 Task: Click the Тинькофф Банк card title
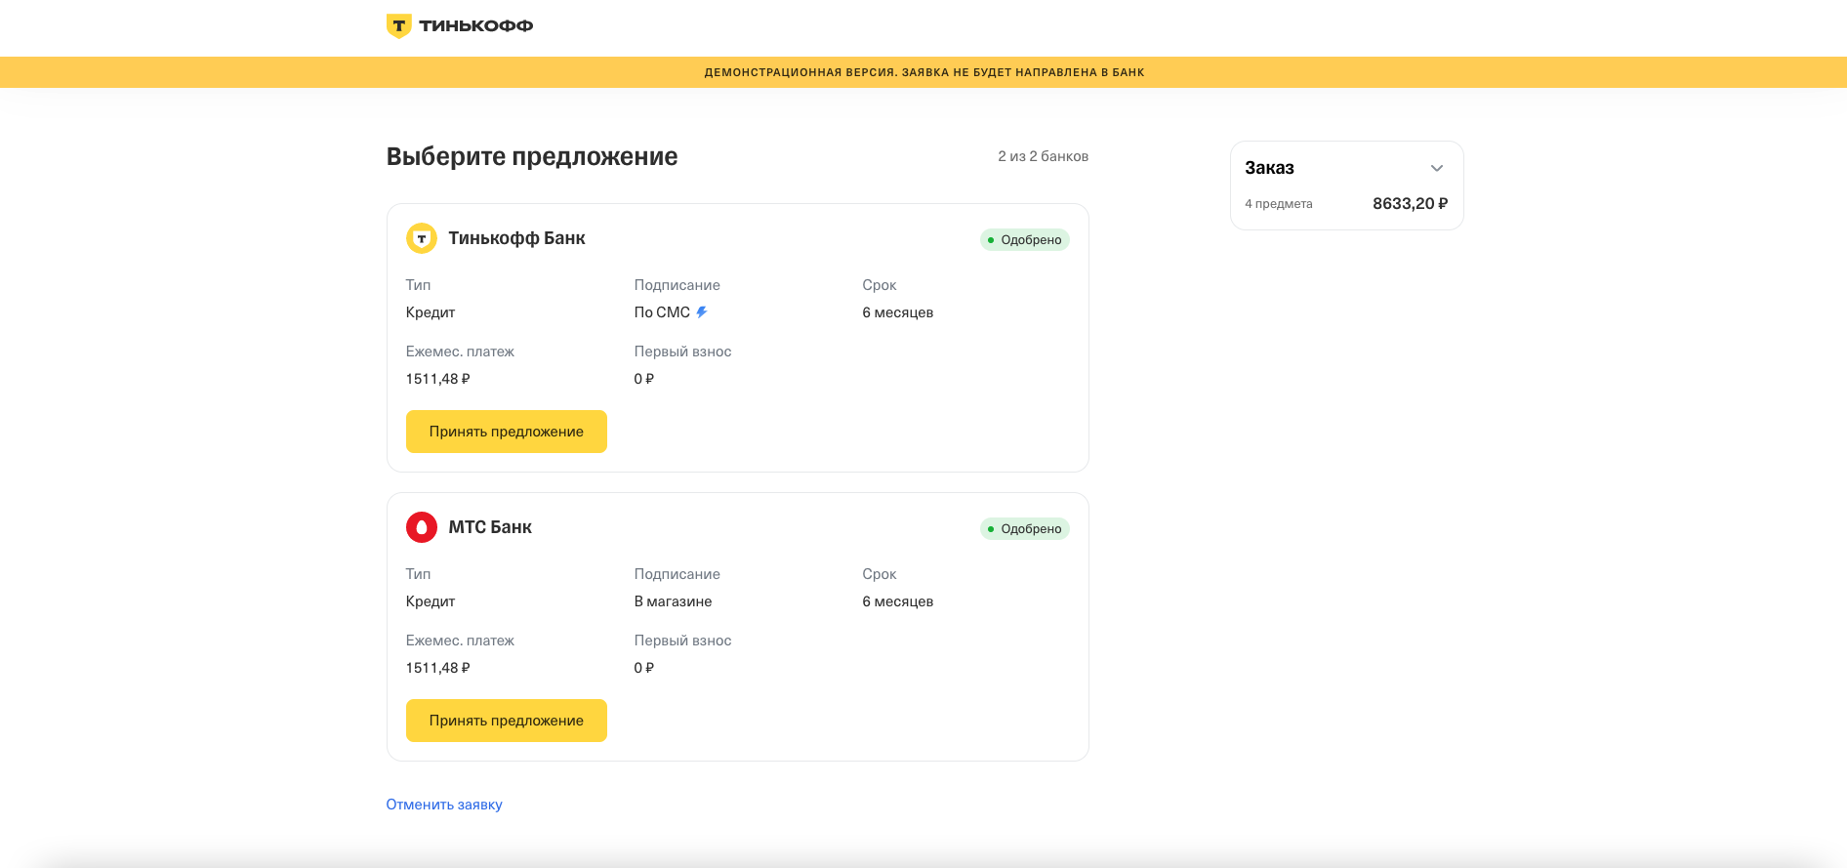tap(516, 238)
